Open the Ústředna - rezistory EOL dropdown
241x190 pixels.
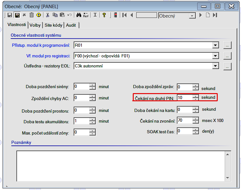[x=215, y=66]
